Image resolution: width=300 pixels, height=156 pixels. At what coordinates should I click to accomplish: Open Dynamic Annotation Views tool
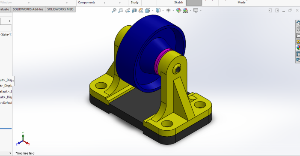(x=141, y=10)
